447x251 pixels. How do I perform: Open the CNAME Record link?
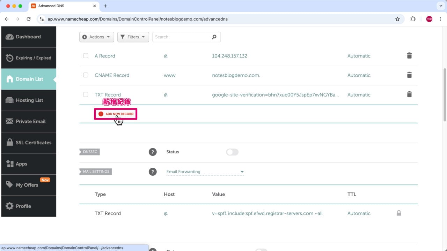[112, 75]
